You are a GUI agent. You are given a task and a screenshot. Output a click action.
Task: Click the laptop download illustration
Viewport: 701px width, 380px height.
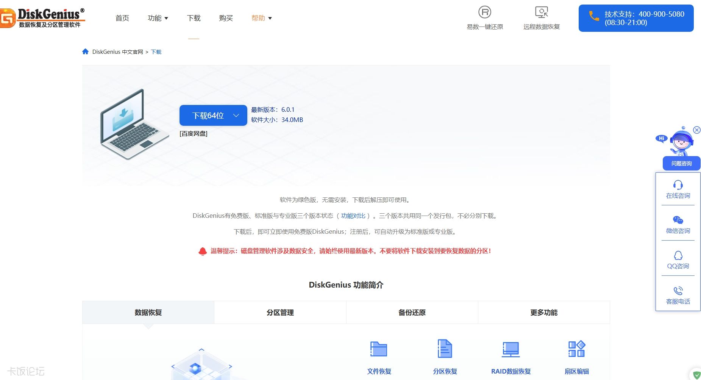click(x=134, y=124)
